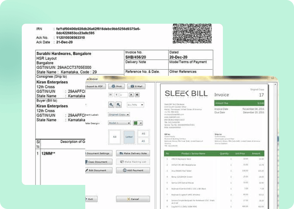This screenshot has width=294, height=209.
Task: Click the Exit button
Action: (91, 199)
